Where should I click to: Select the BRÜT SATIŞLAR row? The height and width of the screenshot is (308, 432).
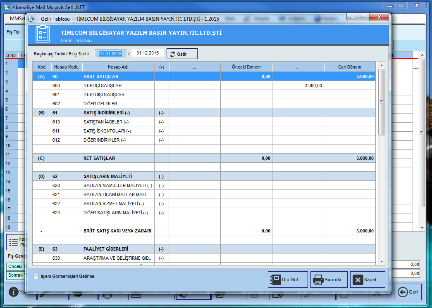coord(204,76)
